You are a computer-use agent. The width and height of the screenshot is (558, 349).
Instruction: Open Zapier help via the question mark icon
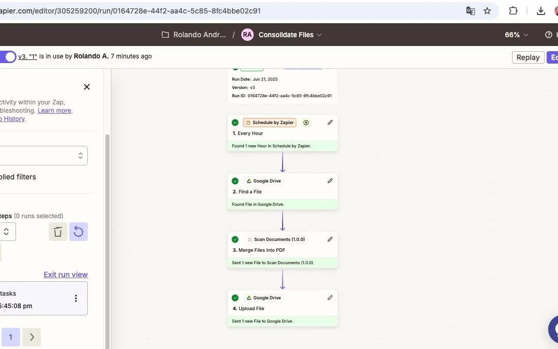pos(548,35)
